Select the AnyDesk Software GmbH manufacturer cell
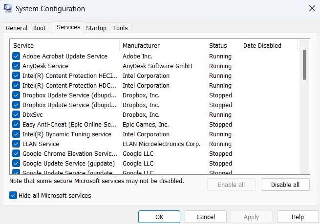The height and width of the screenshot is (224, 320). [x=157, y=66]
